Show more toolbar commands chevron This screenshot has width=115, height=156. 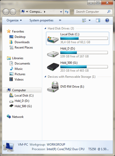tap(60, 20)
